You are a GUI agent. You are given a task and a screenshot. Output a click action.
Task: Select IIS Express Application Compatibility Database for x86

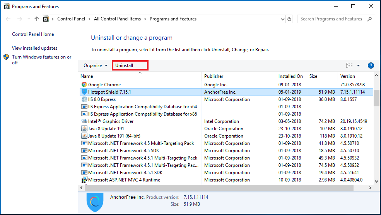coord(226,114)
